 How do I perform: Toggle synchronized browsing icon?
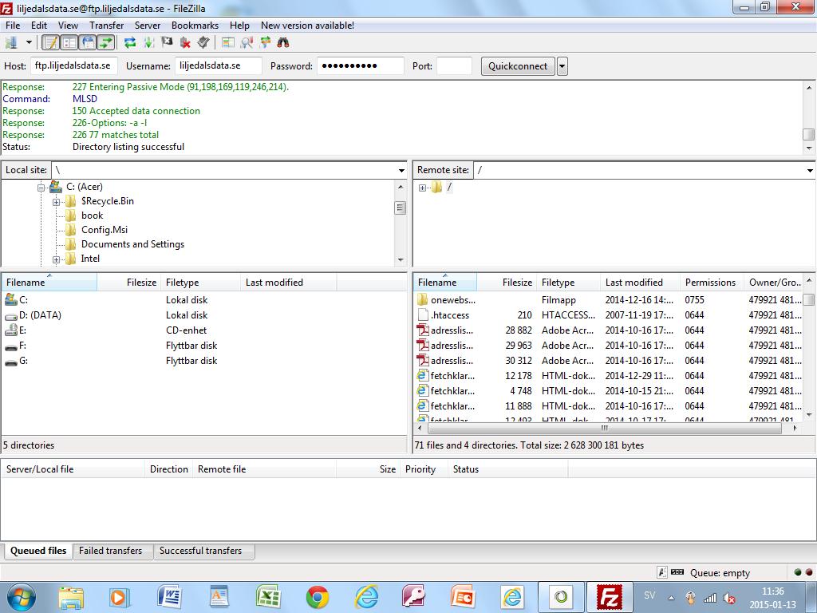click(x=265, y=43)
